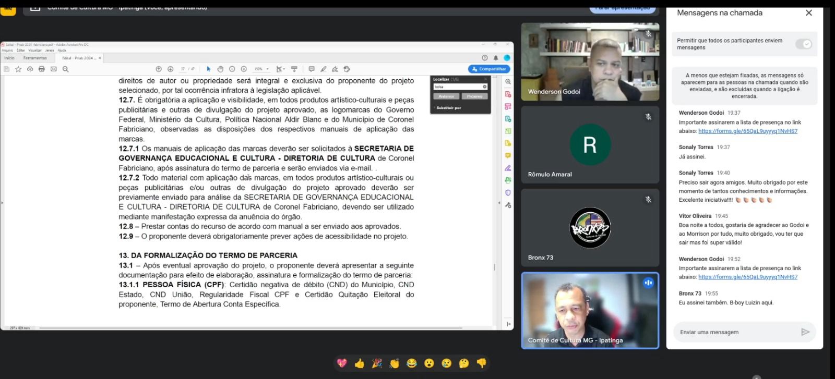Click the Enviar uma mensagem input field
This screenshot has height=379, width=835.
pos(736,332)
